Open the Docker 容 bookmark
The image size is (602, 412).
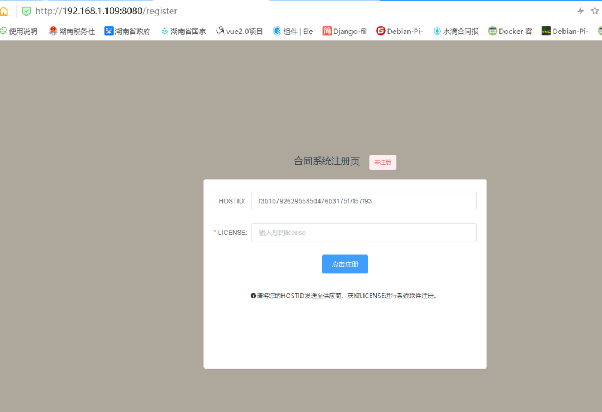click(510, 31)
